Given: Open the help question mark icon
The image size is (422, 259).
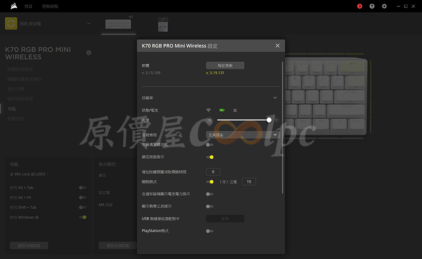Looking at the screenshot, I should click(x=372, y=6).
